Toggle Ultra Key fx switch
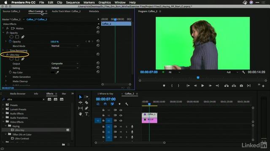The image size is (270, 151). (x=8, y=55)
